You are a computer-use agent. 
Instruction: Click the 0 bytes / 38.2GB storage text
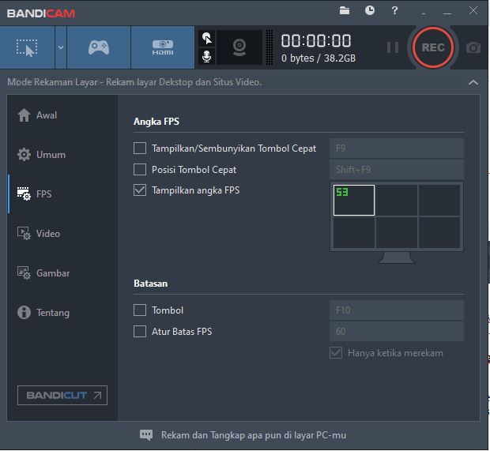point(318,58)
